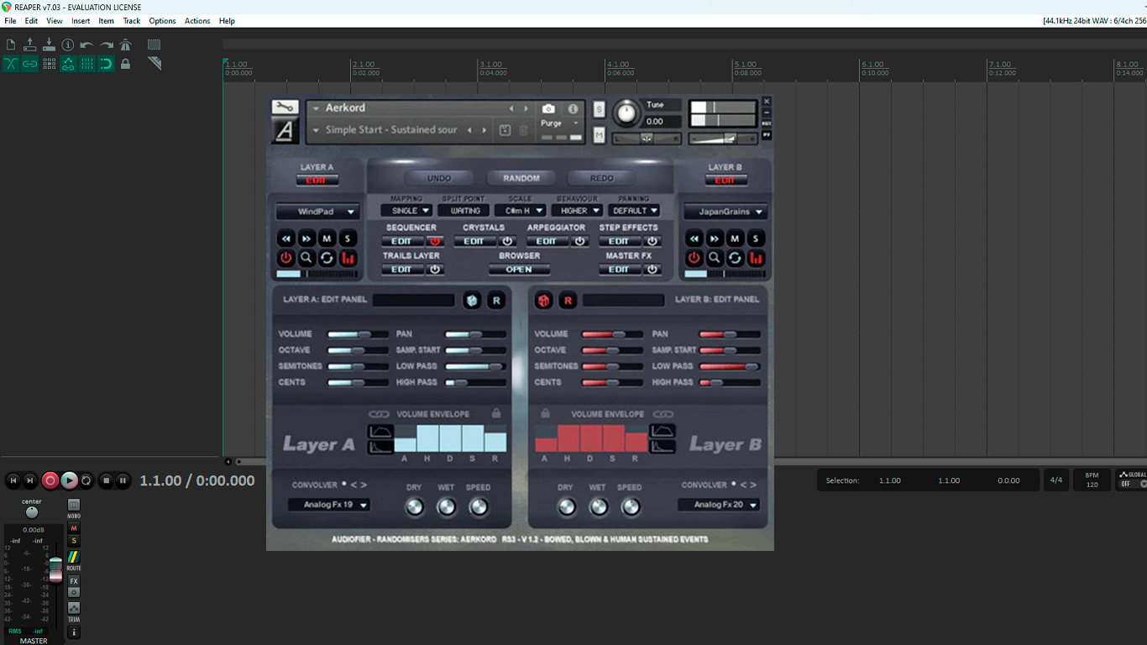Viewport: 1147px width, 645px height.
Task: Open the File menu
Action: coord(10,21)
